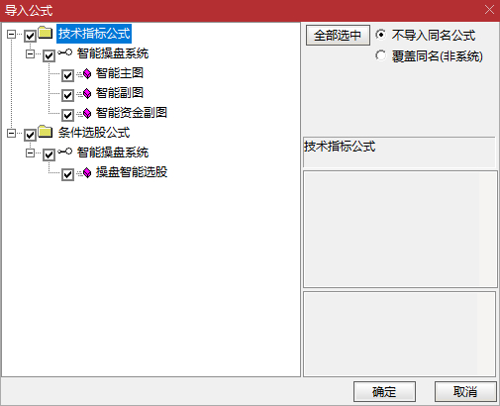Screen dimensions: 500x406
Task: Click the magenta formula icon of 智能主图
Action: (87, 74)
